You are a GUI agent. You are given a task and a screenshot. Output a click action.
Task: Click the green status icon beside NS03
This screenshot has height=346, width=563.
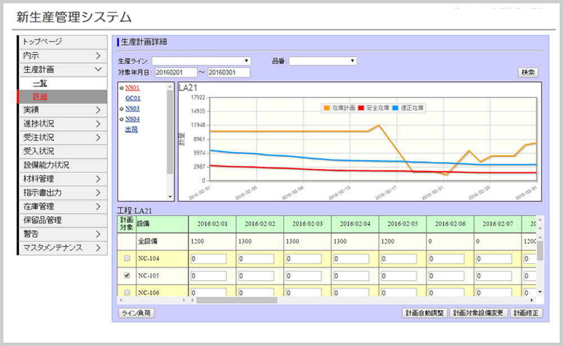click(x=122, y=109)
